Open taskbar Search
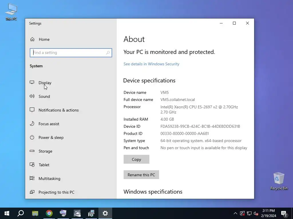The width and height of the screenshot is (293, 219). coord(21,213)
